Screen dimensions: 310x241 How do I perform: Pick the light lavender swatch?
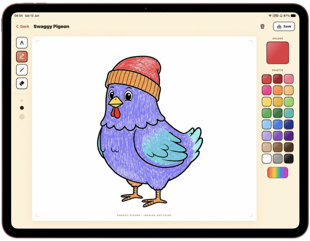(267, 136)
